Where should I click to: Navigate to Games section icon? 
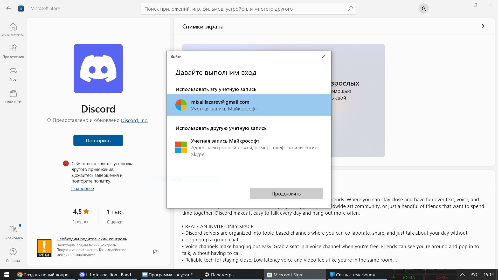point(13,71)
